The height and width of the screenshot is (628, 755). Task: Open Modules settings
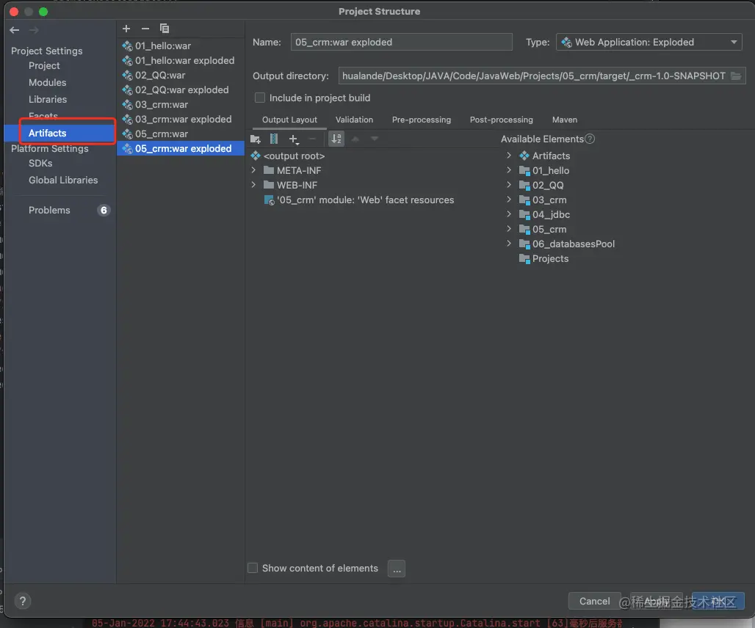[47, 82]
